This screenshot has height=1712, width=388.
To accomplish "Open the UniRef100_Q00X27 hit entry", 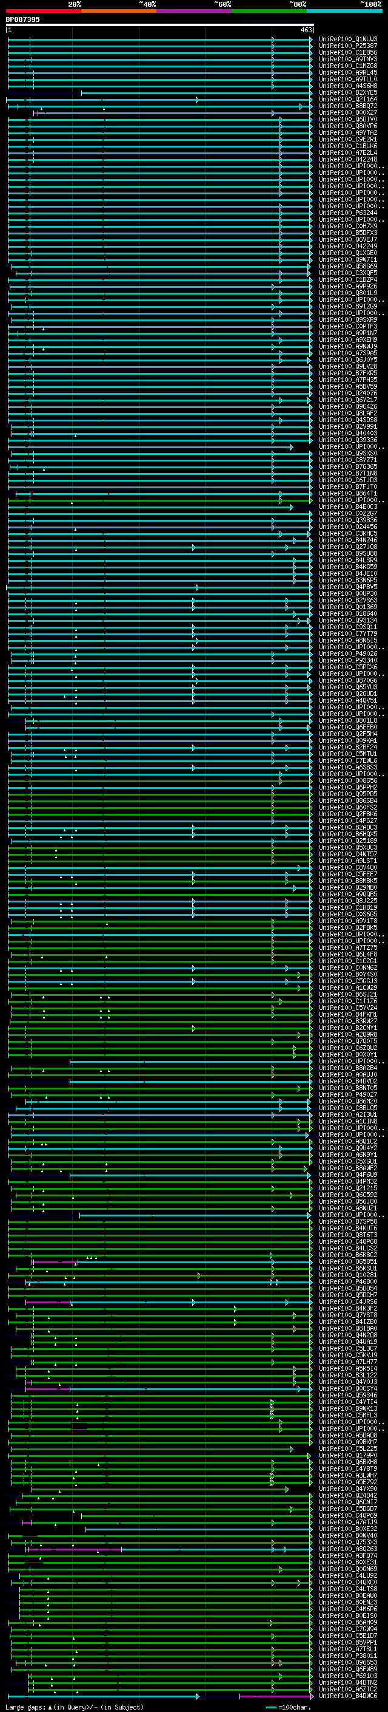I will (347, 113).
